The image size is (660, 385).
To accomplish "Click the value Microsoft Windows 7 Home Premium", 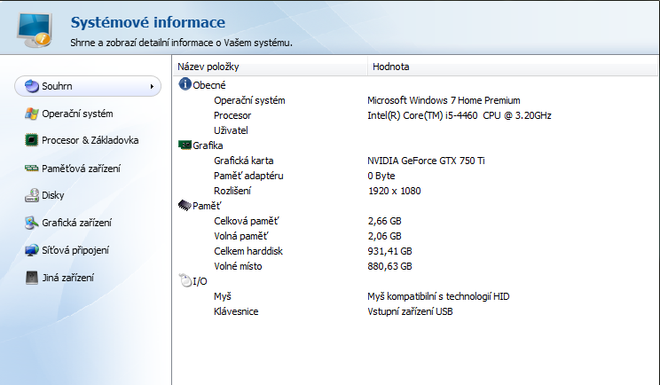I will [444, 100].
